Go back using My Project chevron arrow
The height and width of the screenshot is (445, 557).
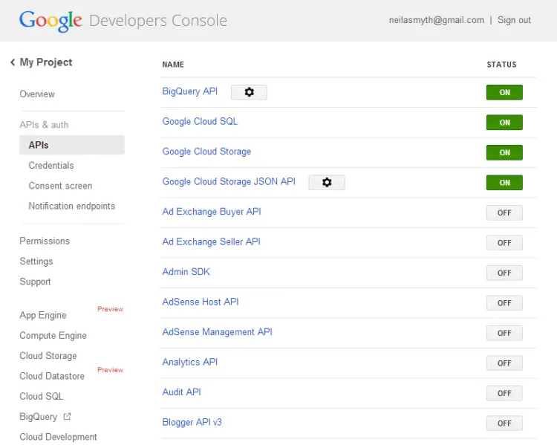click(x=13, y=62)
